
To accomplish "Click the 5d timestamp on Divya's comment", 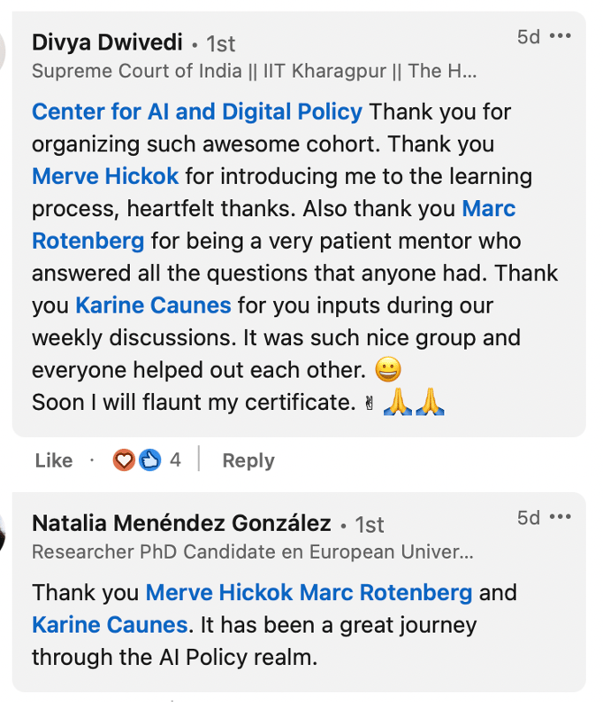I will point(529,36).
